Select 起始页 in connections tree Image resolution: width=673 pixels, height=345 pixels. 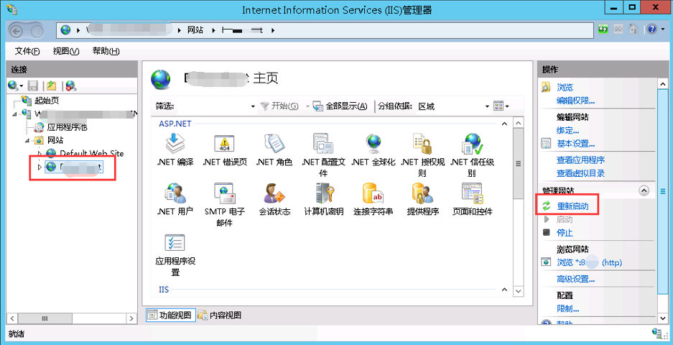click(47, 101)
